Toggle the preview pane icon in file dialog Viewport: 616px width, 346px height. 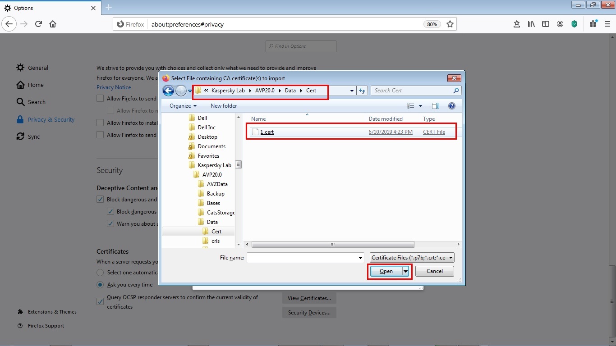click(435, 106)
